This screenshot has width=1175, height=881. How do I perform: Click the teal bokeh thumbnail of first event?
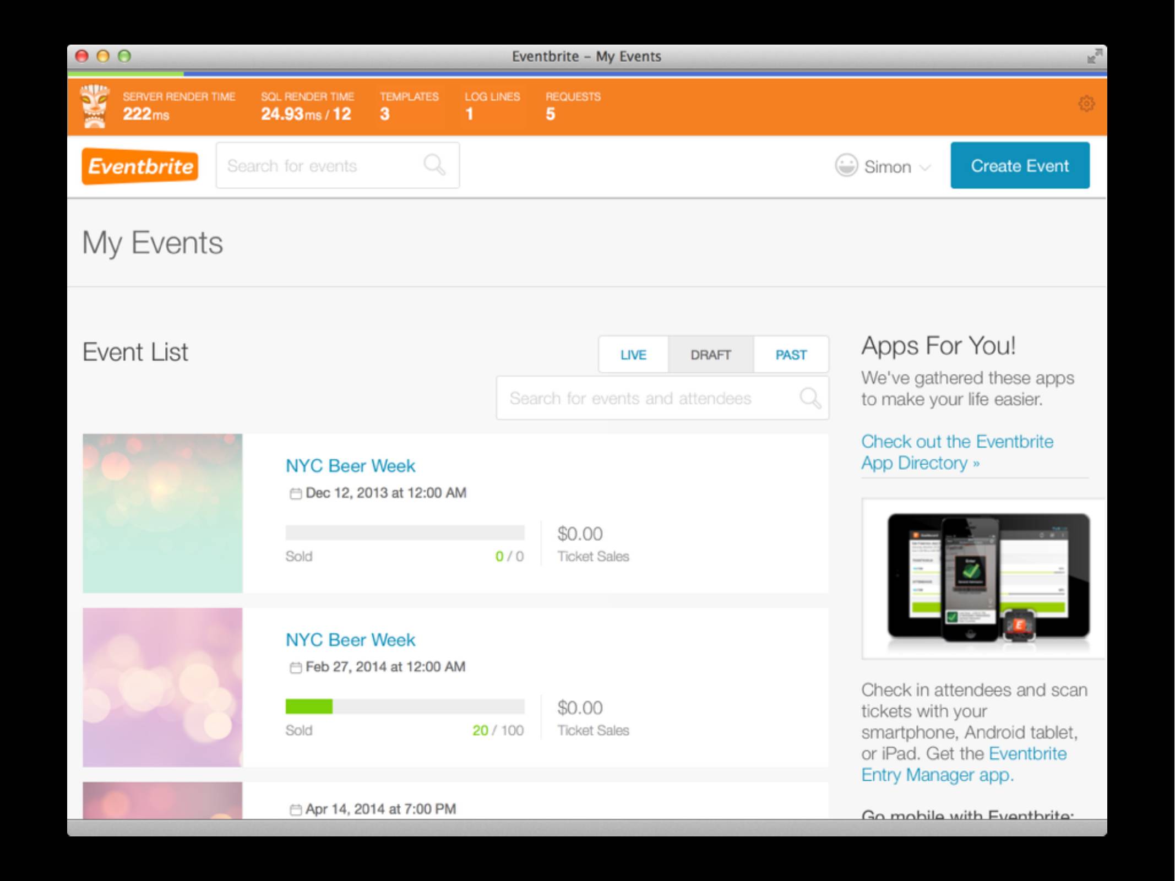tap(162, 513)
